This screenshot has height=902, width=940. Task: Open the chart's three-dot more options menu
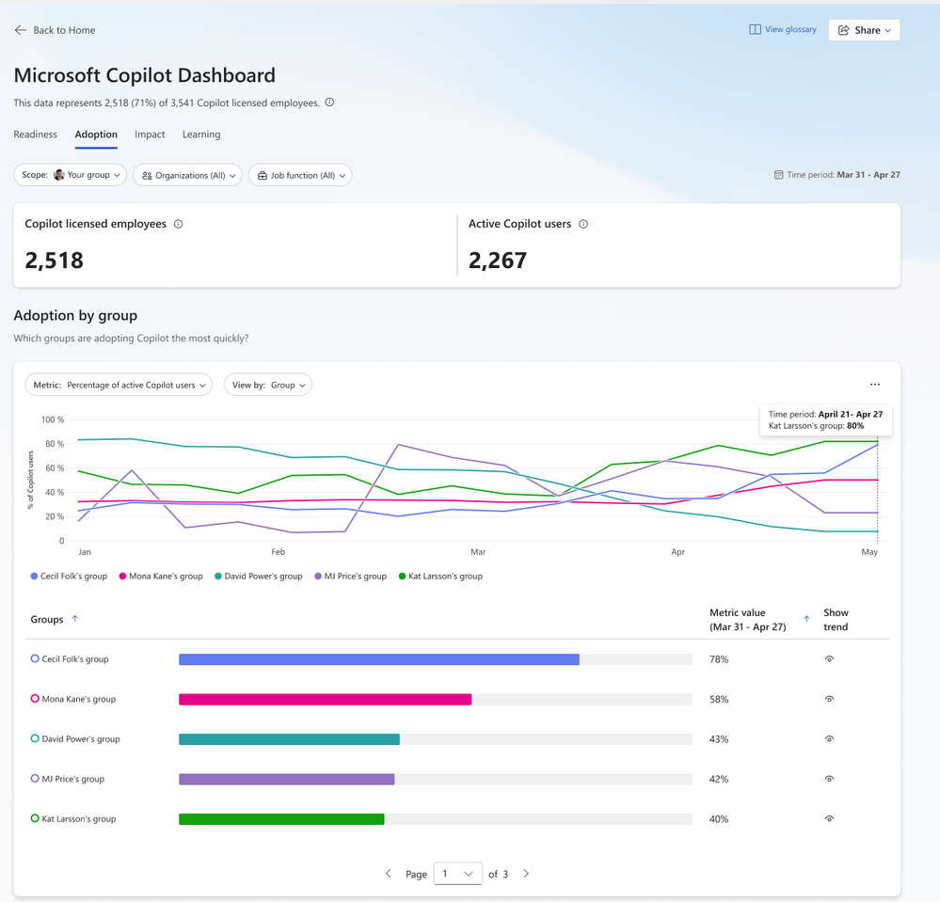click(875, 385)
